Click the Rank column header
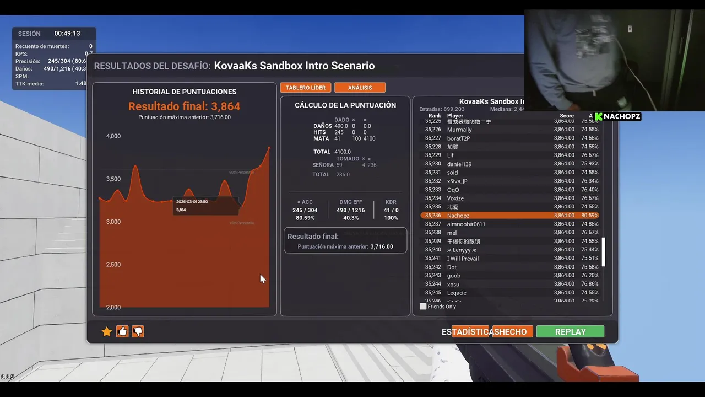705x397 pixels. click(435, 116)
